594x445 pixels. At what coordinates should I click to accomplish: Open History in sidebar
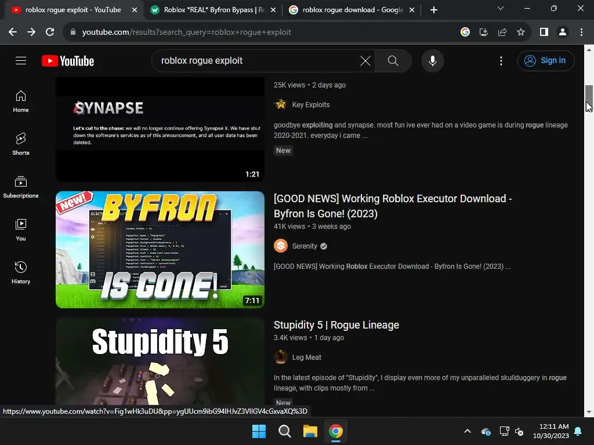(21, 273)
